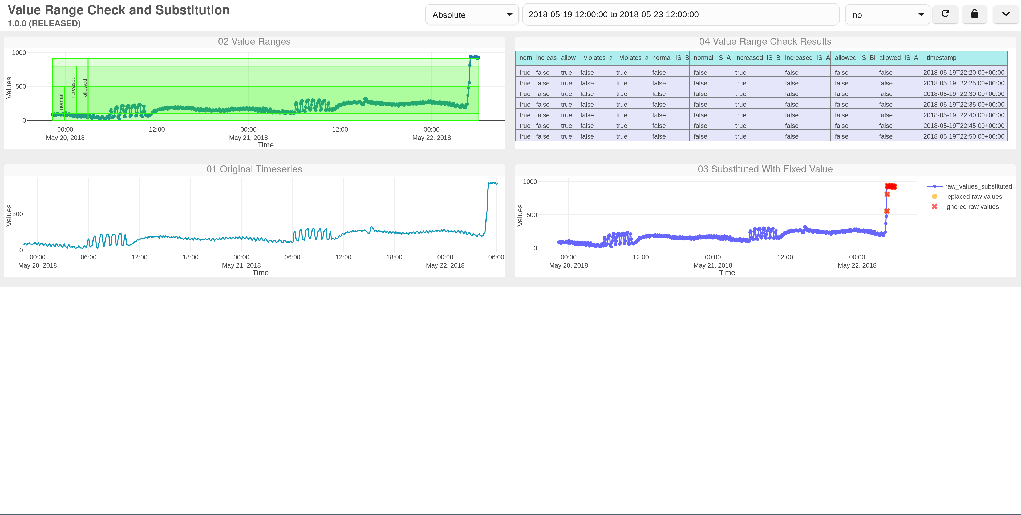
Task: Open the 'no' autoreload dropdown
Action: point(888,15)
